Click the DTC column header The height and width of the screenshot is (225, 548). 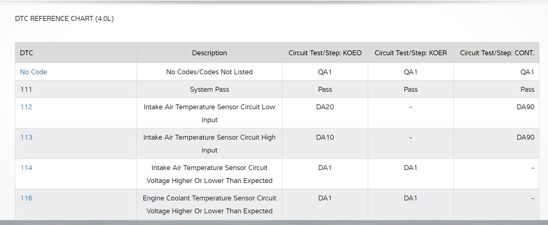[x=27, y=53]
